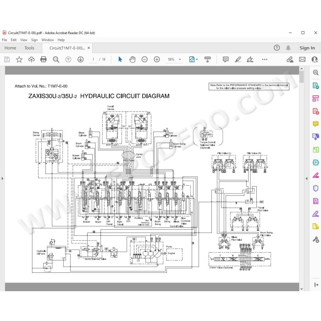Zoom in with the plus button
The image size is (321, 321).
157,60
